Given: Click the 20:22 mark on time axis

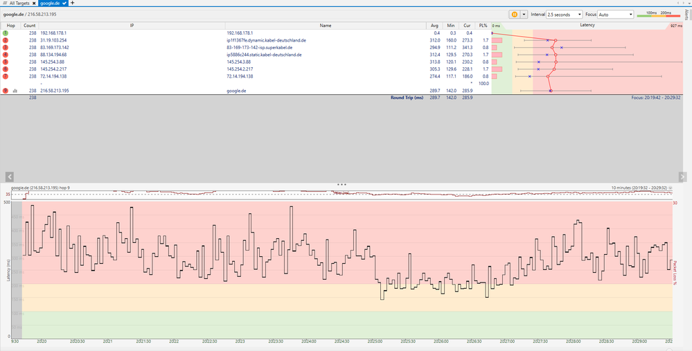Looking at the screenshot, I should [174, 341].
